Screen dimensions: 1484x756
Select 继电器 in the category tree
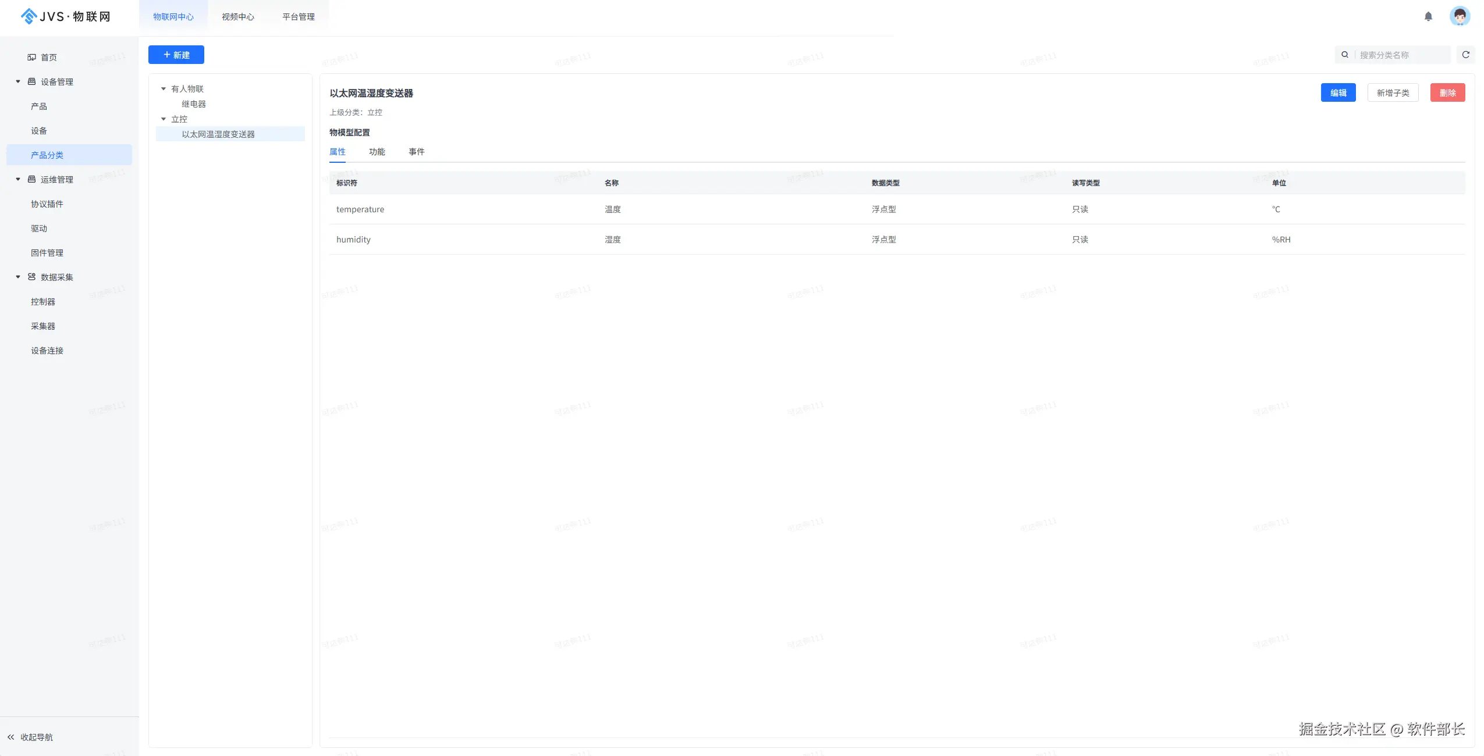point(194,104)
